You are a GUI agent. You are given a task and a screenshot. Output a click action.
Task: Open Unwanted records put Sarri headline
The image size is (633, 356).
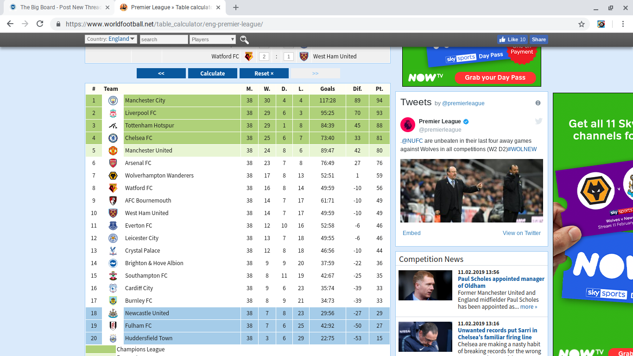498,334
